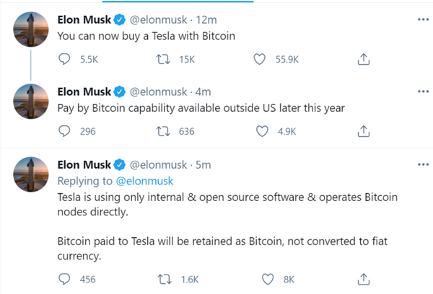Reply to the 'buy a Tesla with Bitcoin' tweet
433x294 pixels.
[64, 59]
